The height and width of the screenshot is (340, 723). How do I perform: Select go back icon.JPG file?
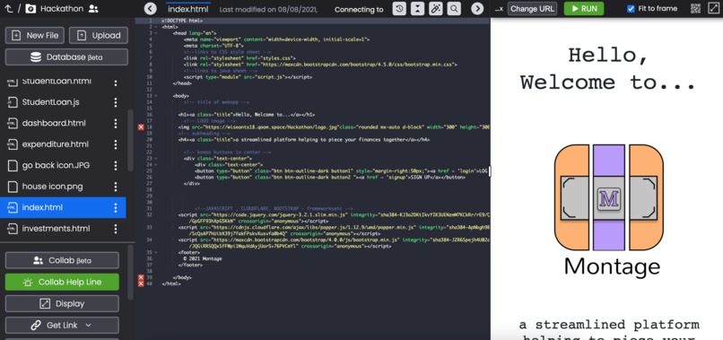[56, 165]
